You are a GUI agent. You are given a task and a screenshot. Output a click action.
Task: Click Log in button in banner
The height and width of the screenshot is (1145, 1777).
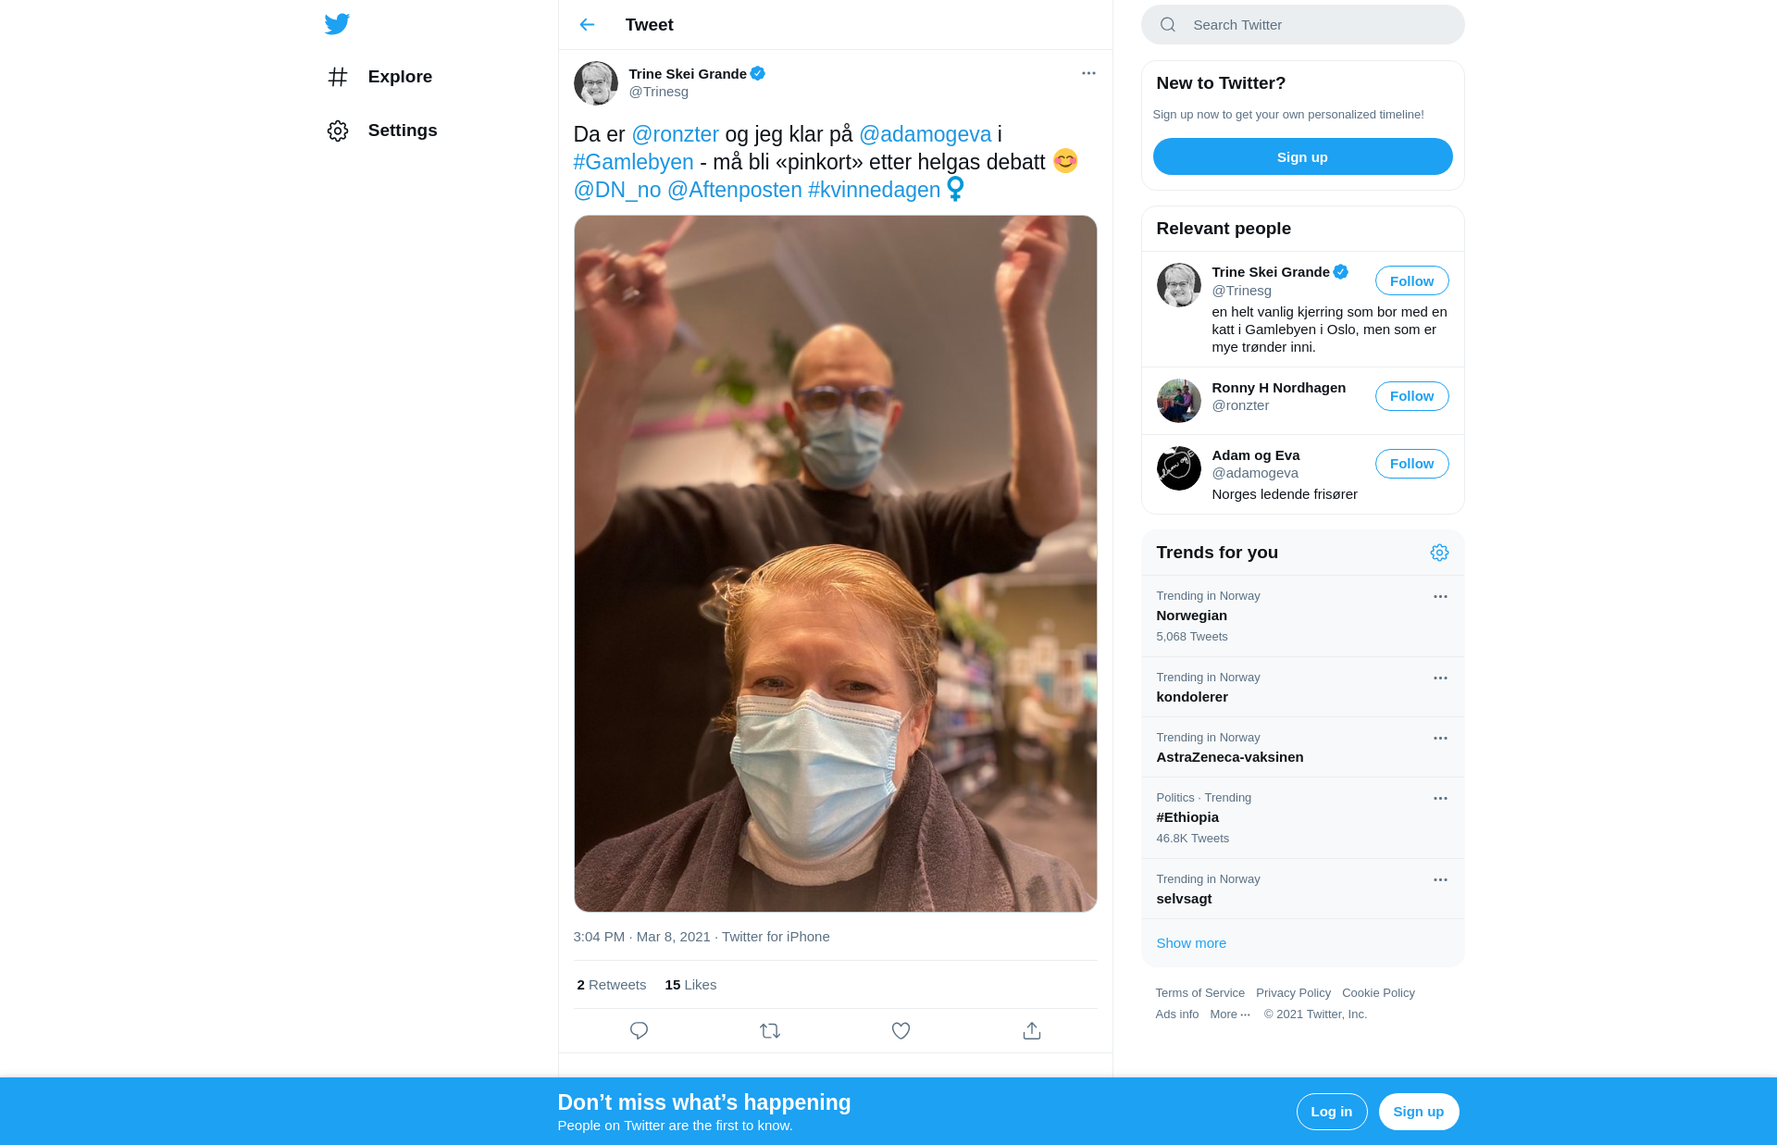[1331, 1112]
